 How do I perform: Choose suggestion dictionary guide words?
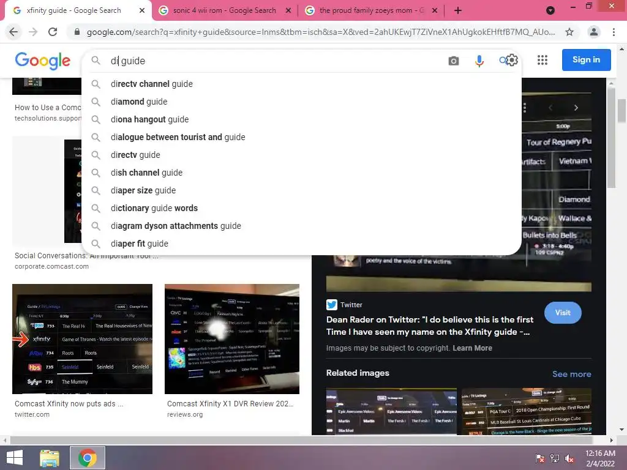[301, 208]
